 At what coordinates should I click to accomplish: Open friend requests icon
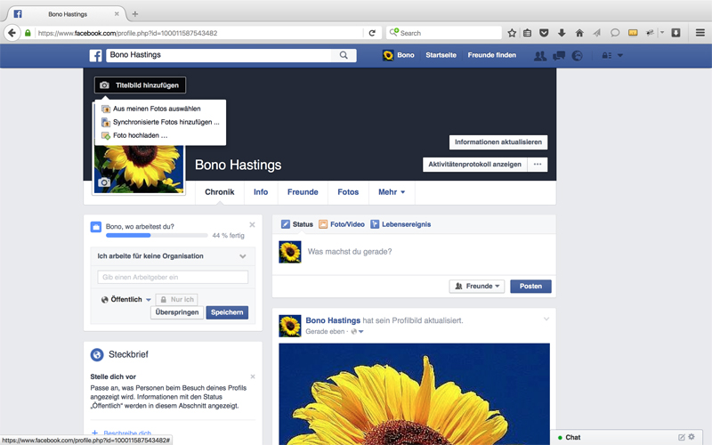tap(540, 56)
